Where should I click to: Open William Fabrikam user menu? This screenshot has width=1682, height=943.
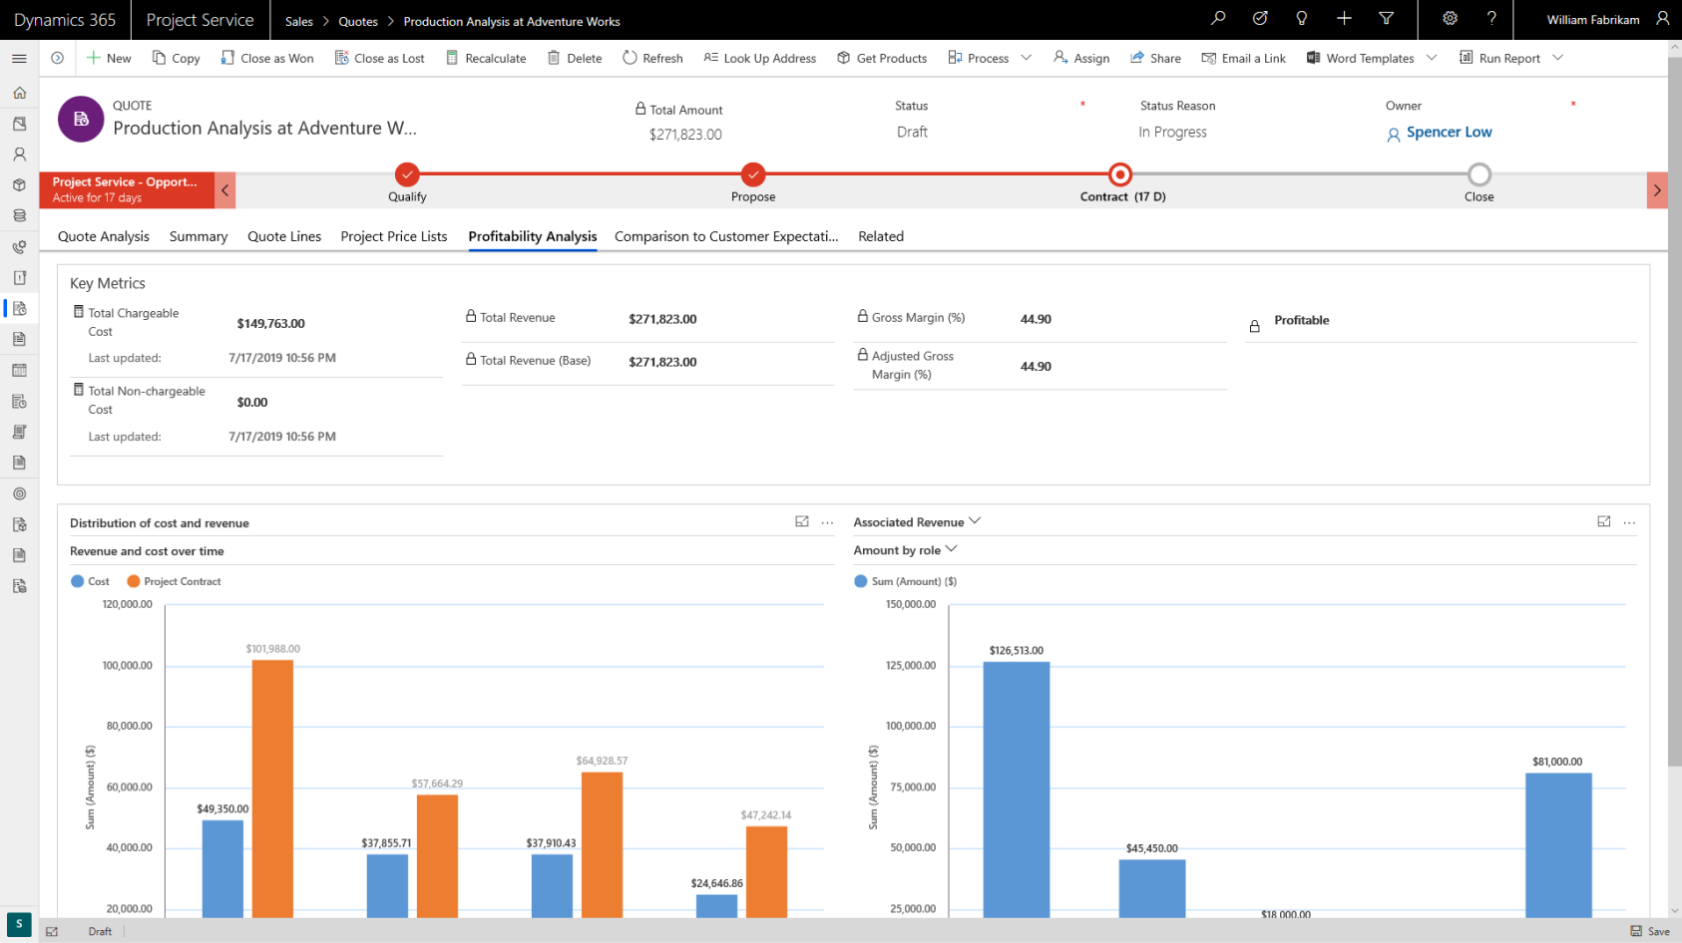[1607, 19]
